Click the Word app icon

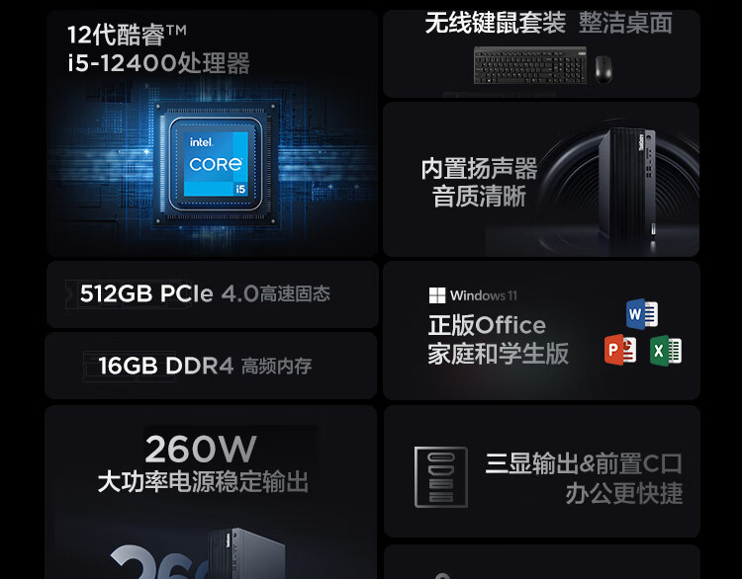point(642,314)
